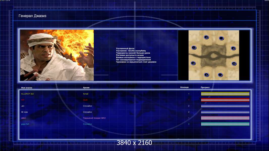Click the Генерал Джазиз title
The width and height of the screenshot is (269, 151).
tap(32, 16)
